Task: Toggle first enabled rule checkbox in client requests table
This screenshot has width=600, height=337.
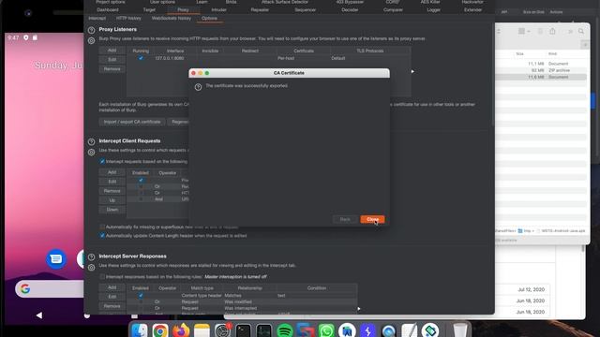Action: [141, 180]
